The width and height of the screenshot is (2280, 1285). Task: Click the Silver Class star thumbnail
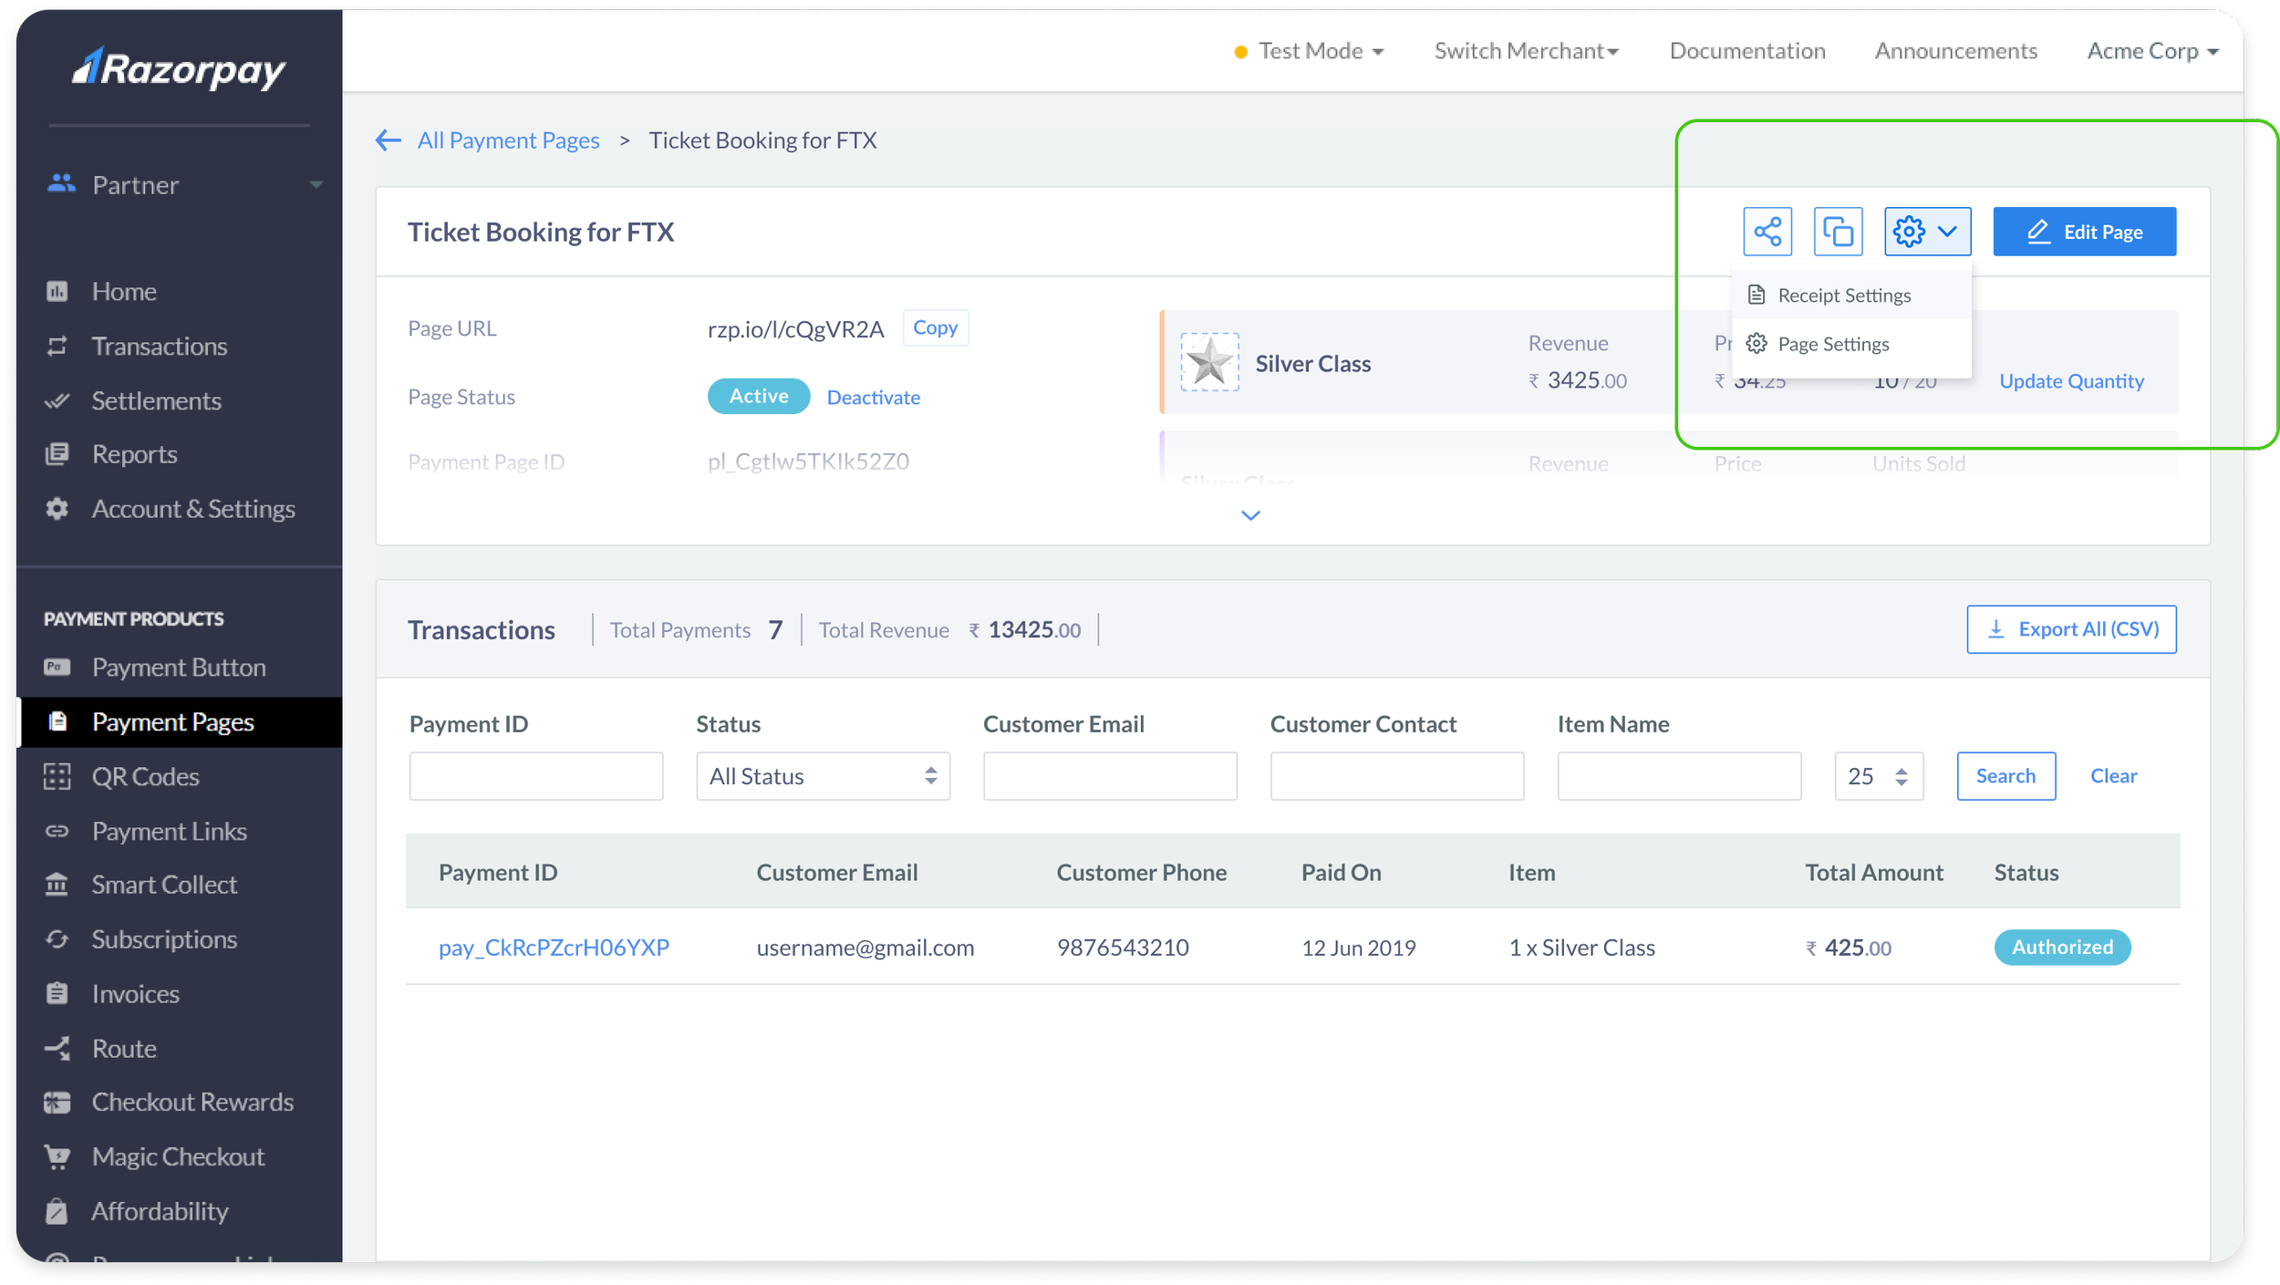point(1209,362)
